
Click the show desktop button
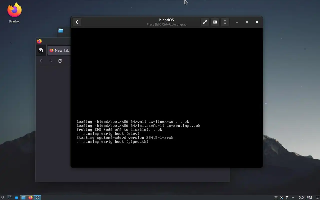click(x=317, y=197)
